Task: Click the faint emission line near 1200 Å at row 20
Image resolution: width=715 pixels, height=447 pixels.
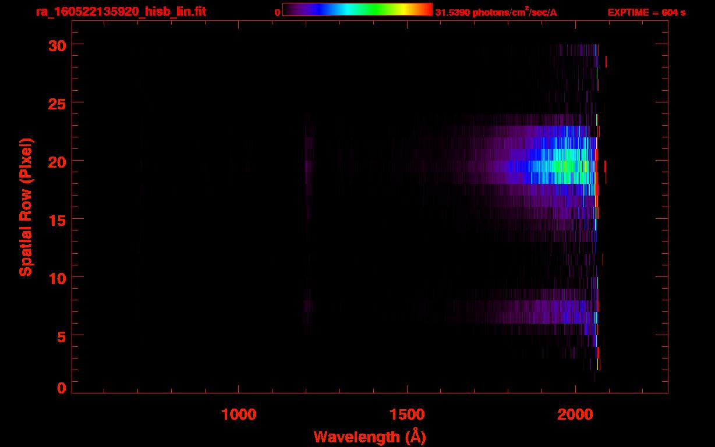Action: 309,166
